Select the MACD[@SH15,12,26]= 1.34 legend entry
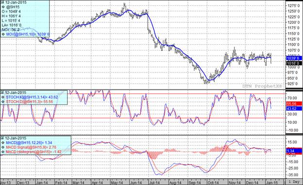The width and height of the screenshot is (303, 185). [29, 143]
